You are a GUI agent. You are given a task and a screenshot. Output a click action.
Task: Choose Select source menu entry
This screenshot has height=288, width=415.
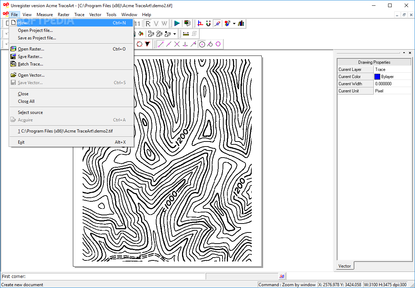click(71, 112)
